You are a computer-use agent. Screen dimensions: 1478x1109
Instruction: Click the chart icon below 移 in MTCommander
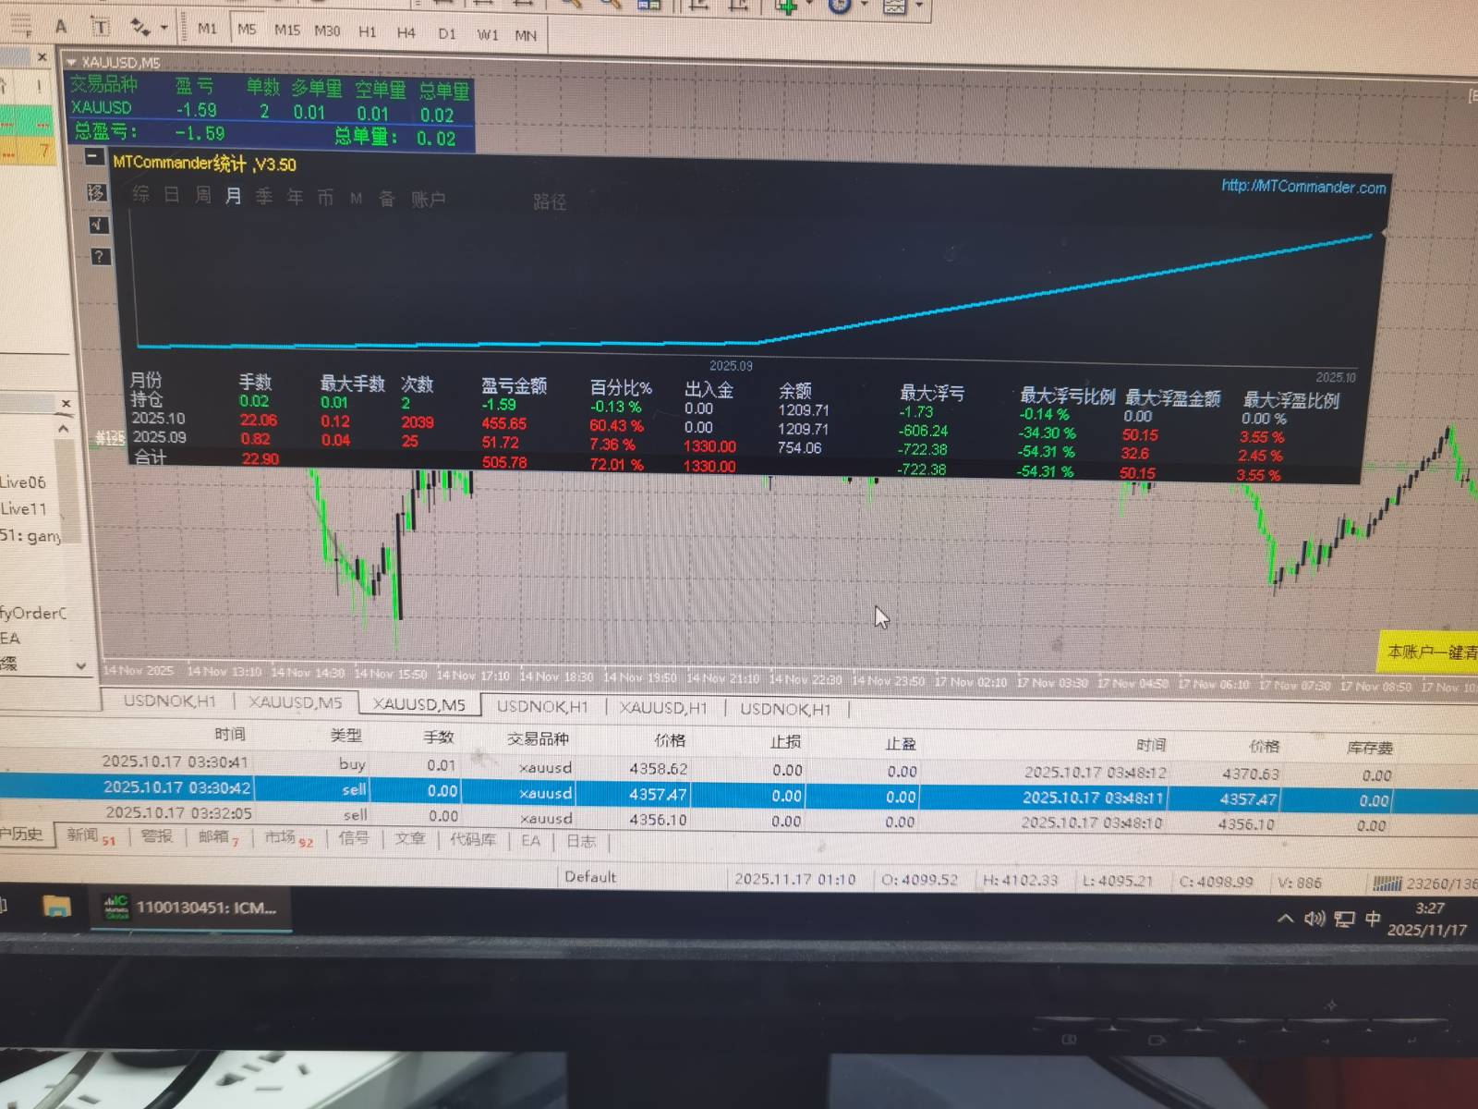coord(97,225)
